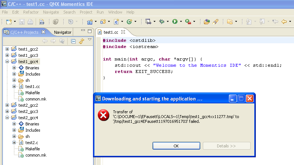The width and height of the screenshot is (294, 165).
Task: Expand the test2_gcc2 project node
Action: (7, 105)
